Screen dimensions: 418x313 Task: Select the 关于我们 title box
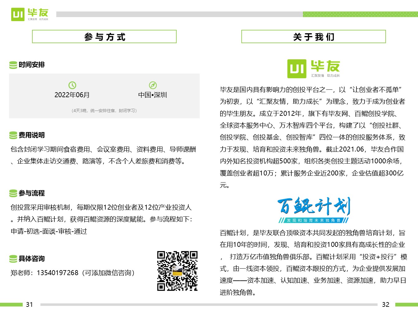[313, 37]
